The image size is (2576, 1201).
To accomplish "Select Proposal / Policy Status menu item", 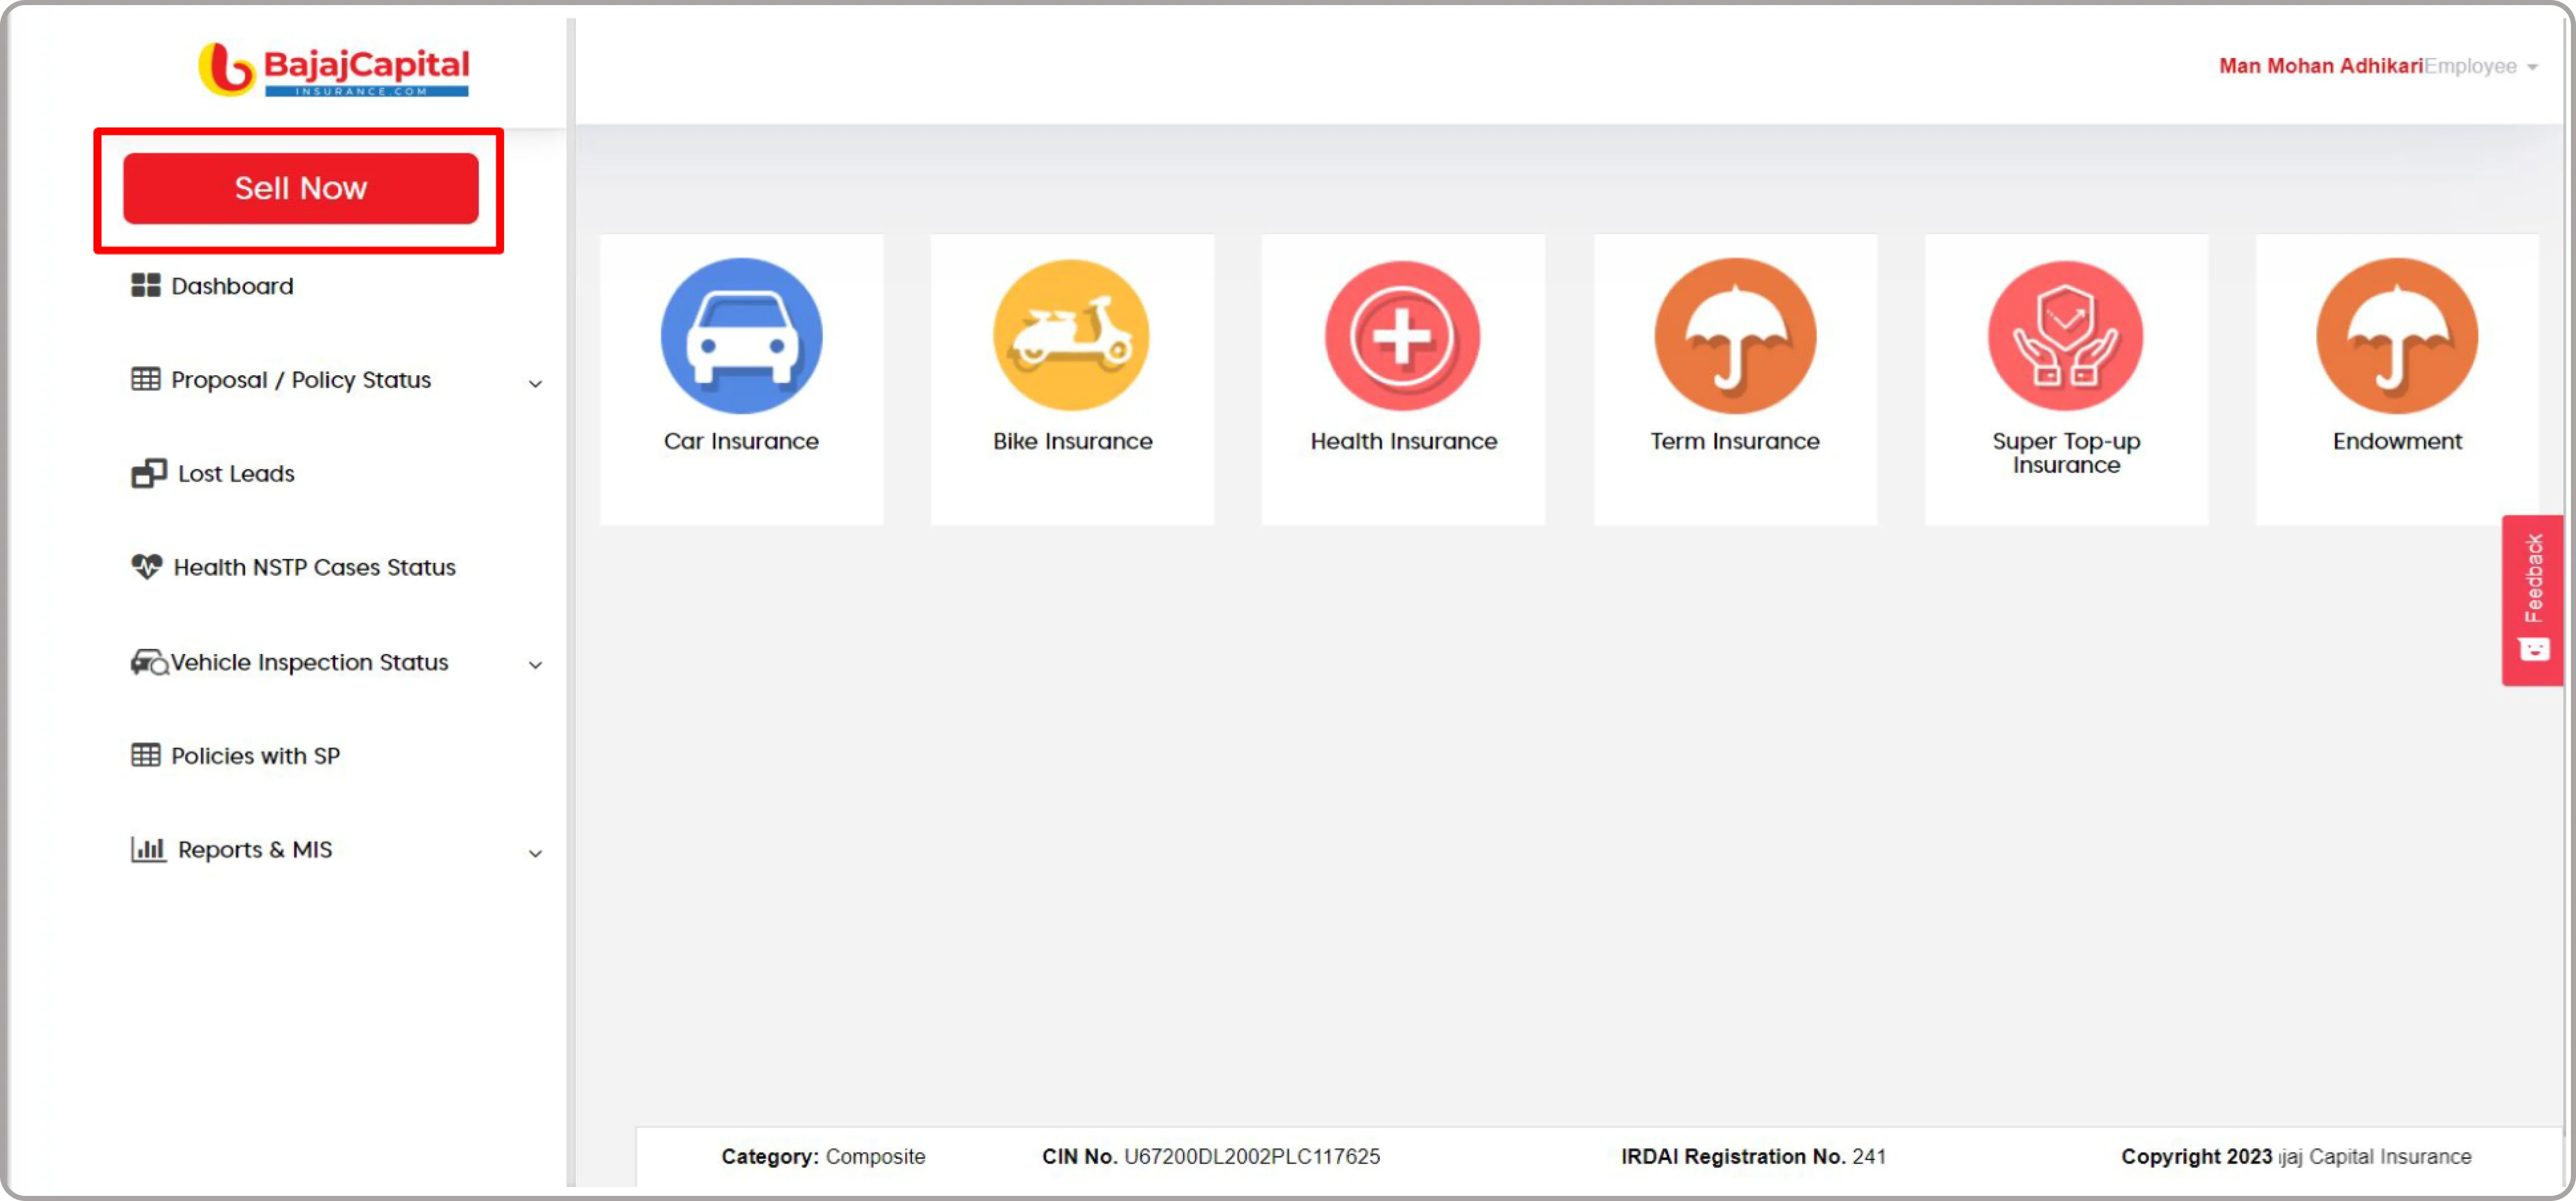I will [301, 380].
